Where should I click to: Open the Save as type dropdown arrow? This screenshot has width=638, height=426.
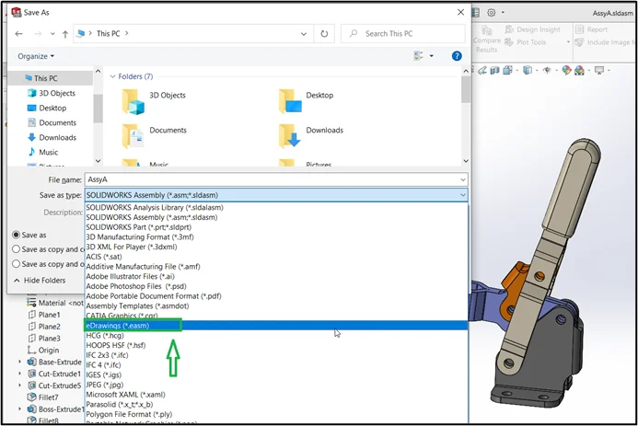pyautogui.click(x=463, y=195)
